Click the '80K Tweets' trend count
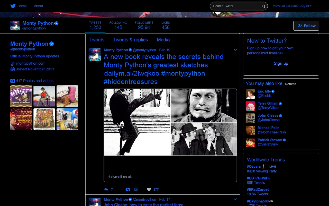 click(x=256, y=183)
